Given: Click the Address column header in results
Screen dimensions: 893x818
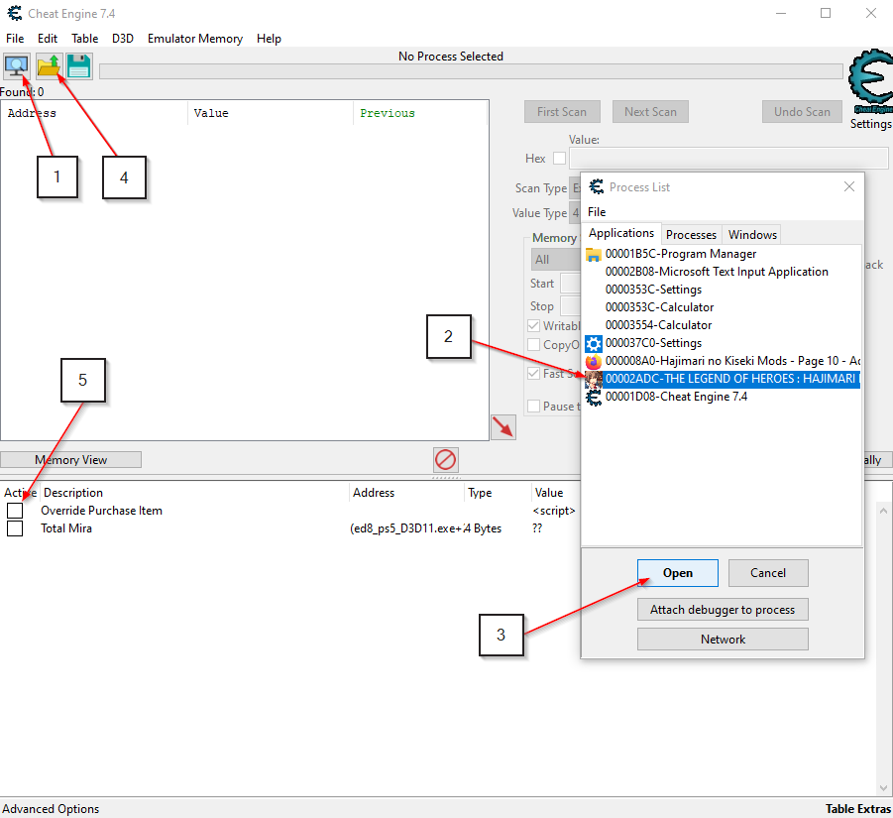Looking at the screenshot, I should coord(94,113).
